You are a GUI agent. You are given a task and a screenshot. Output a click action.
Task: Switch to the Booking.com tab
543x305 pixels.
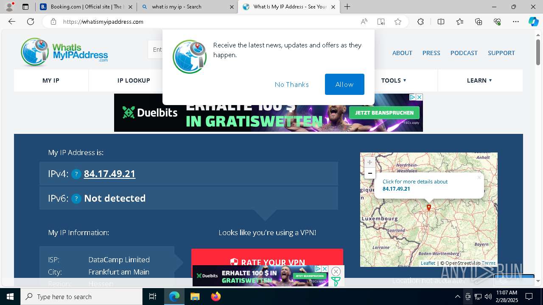[x=86, y=7]
